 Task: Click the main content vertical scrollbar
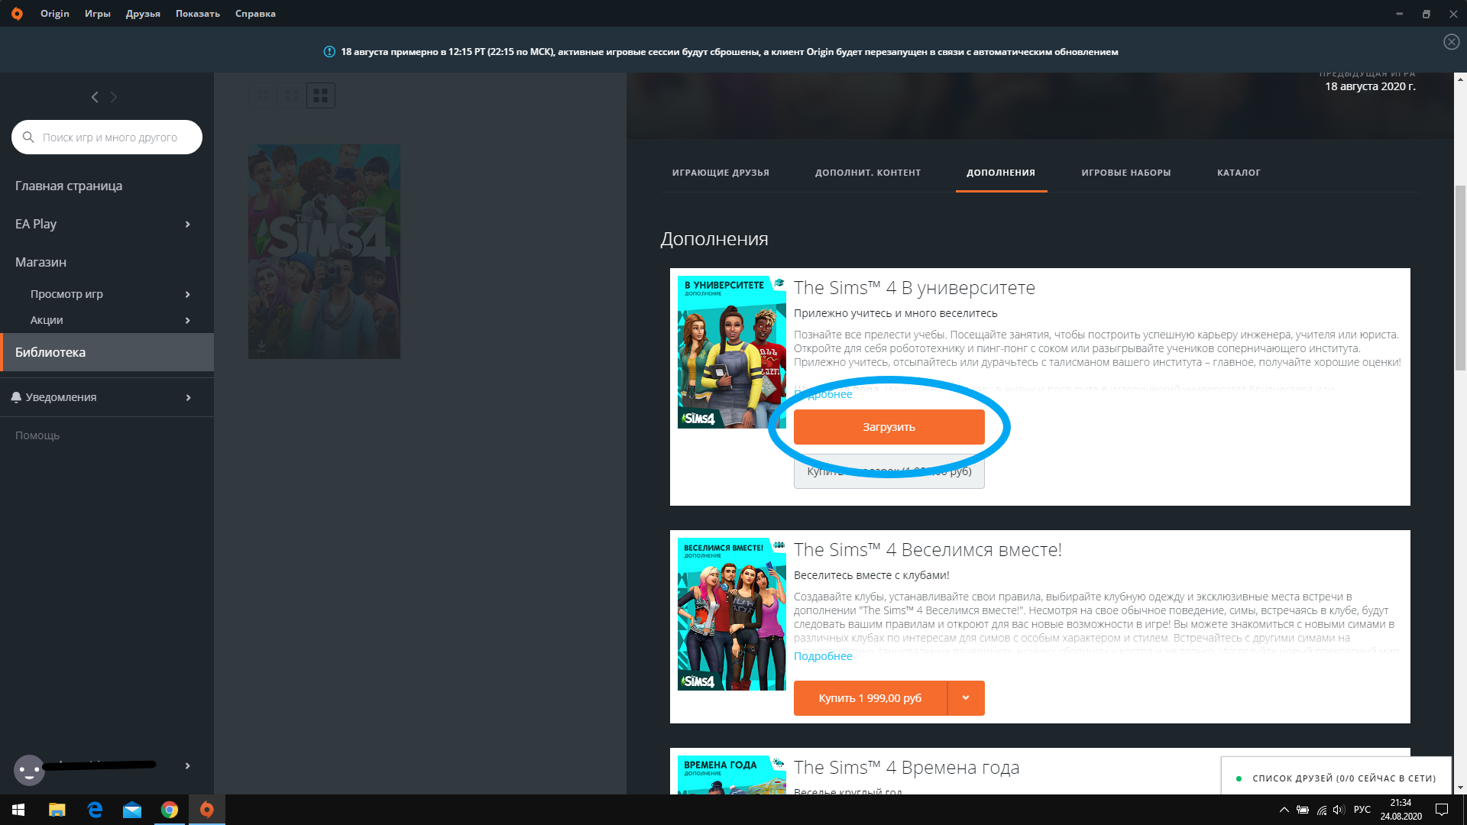tap(1460, 279)
